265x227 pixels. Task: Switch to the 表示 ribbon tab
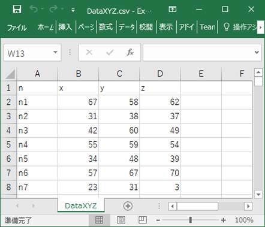click(x=166, y=27)
